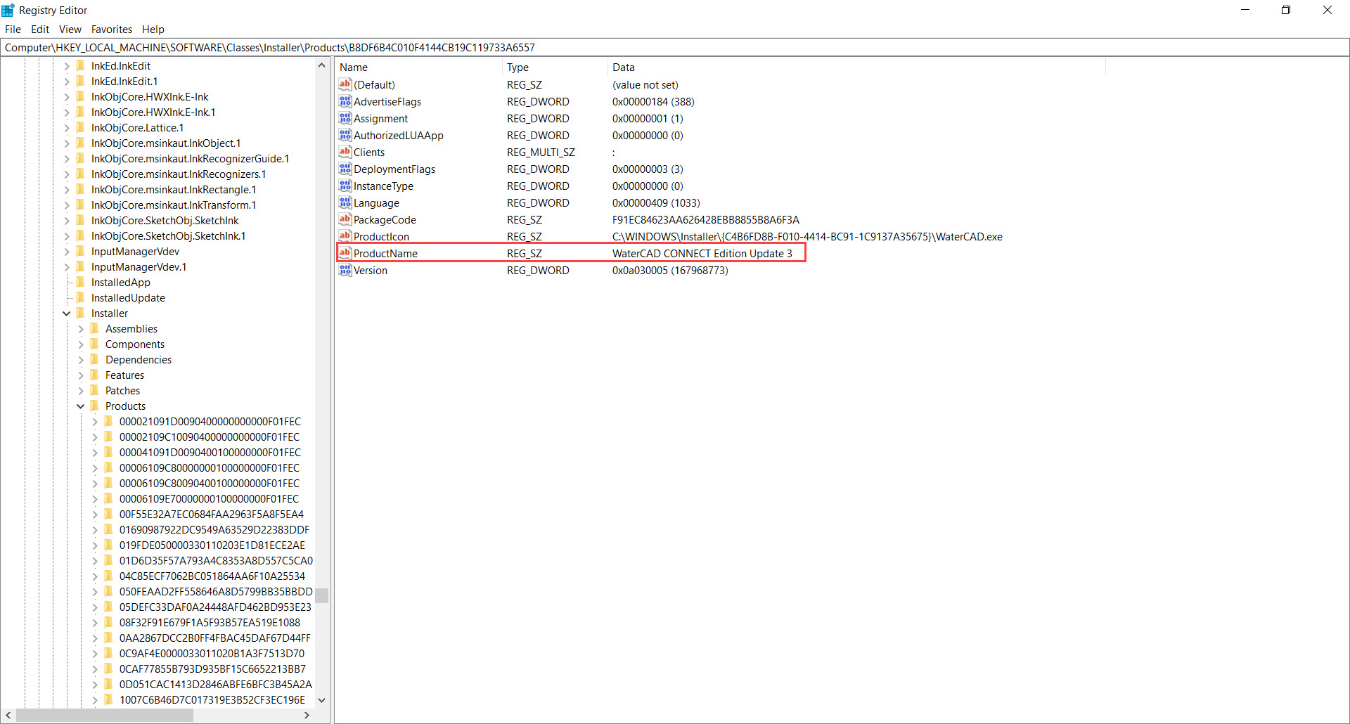Open the Favorites menu

coord(112,29)
